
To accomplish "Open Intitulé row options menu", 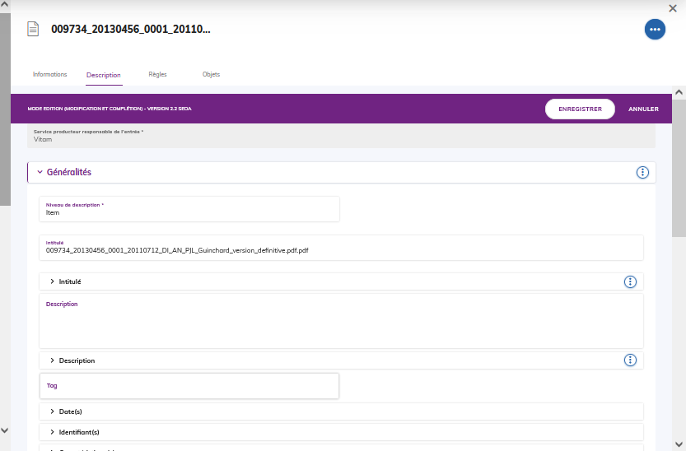I will pos(630,281).
